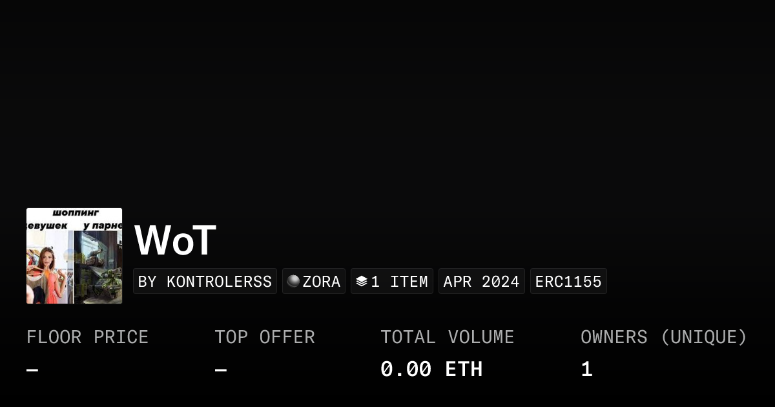This screenshot has height=407, width=775.
Task: Click the stacked layers items icon
Action: [x=362, y=281]
